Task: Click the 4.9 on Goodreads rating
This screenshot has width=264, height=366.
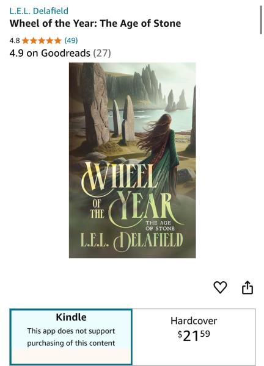Action: 50,53
